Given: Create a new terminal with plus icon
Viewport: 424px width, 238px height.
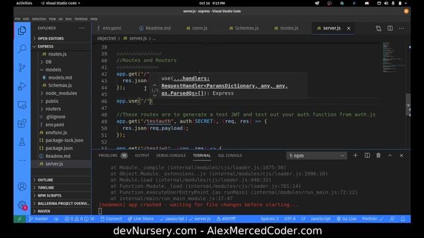Looking at the screenshot, I should click(x=355, y=155).
